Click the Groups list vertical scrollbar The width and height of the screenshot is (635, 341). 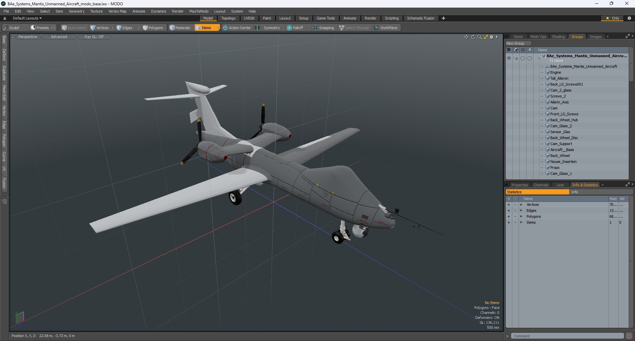[631, 64]
